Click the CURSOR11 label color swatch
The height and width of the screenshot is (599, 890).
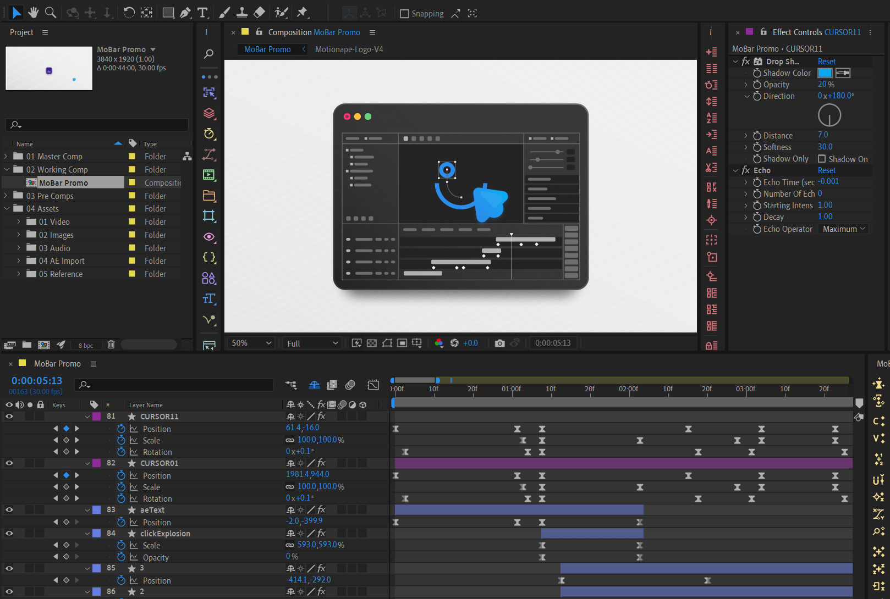97,417
